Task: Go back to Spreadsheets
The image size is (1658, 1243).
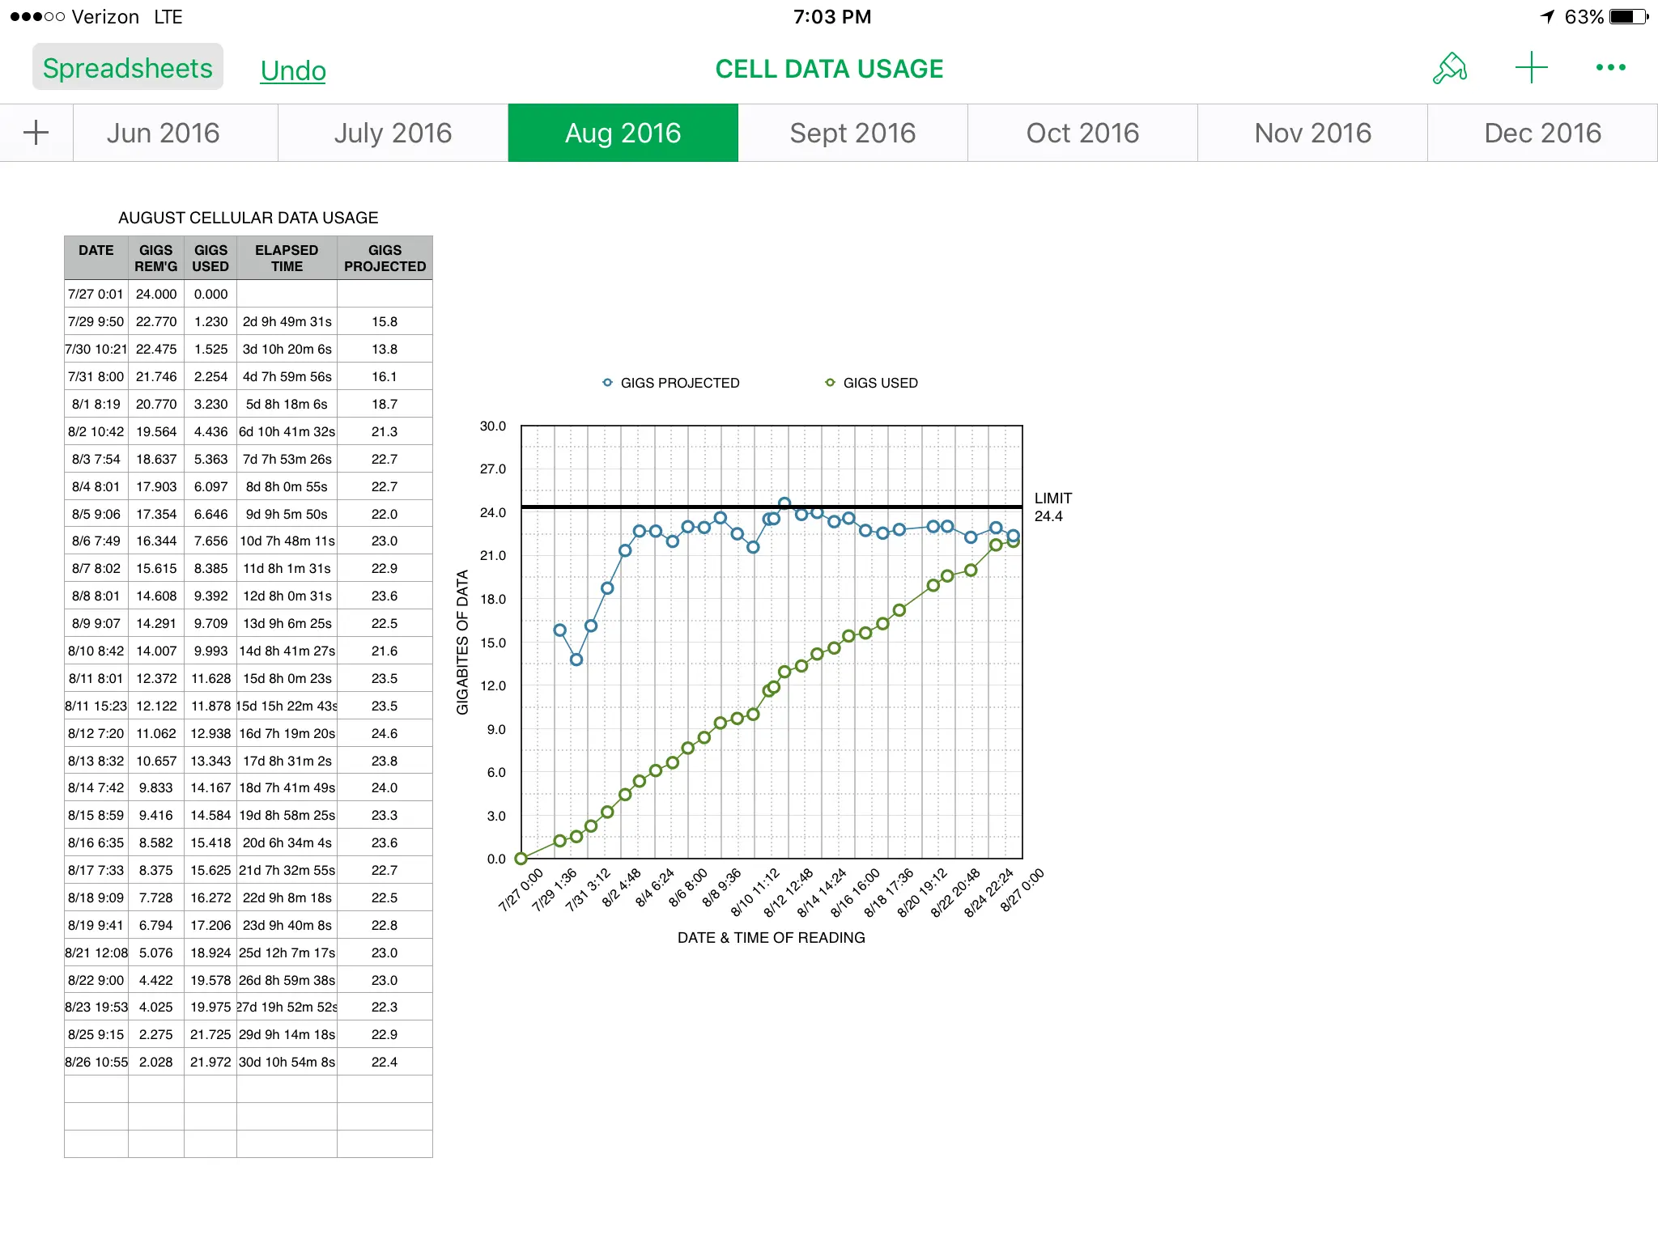Action: (x=128, y=68)
